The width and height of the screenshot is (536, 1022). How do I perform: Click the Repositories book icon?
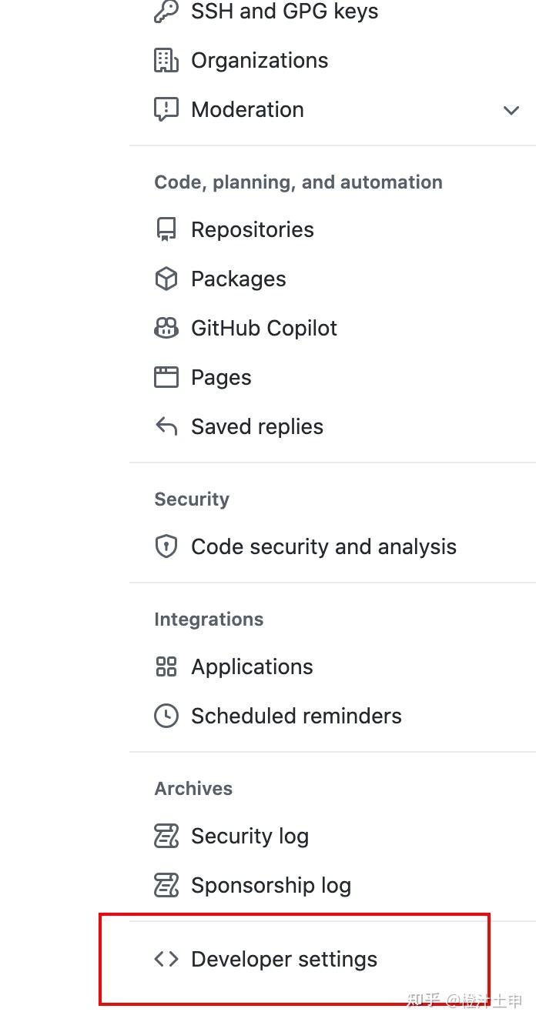(166, 229)
